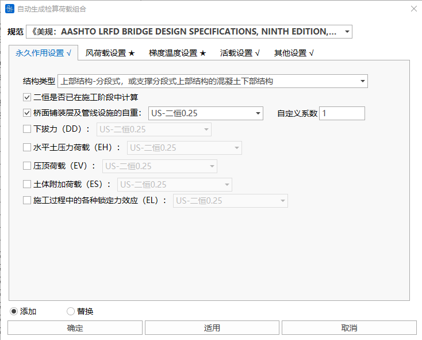The image size is (422, 340).
Task: Select the 添加 radio button
Action: (14, 311)
